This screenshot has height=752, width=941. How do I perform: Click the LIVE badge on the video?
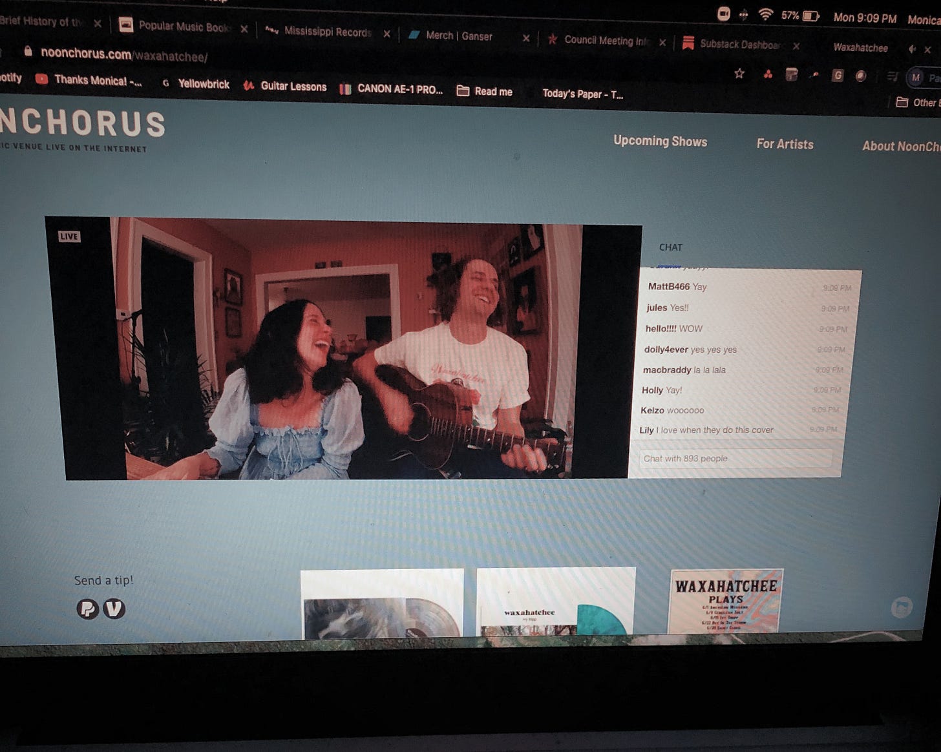click(69, 236)
